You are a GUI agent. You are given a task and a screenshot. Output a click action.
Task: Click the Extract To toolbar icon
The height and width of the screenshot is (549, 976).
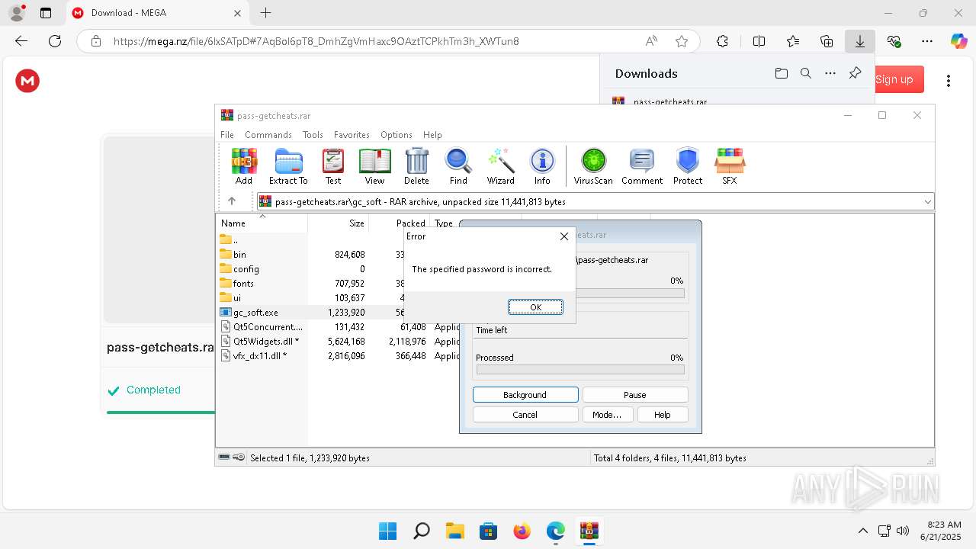click(x=288, y=166)
